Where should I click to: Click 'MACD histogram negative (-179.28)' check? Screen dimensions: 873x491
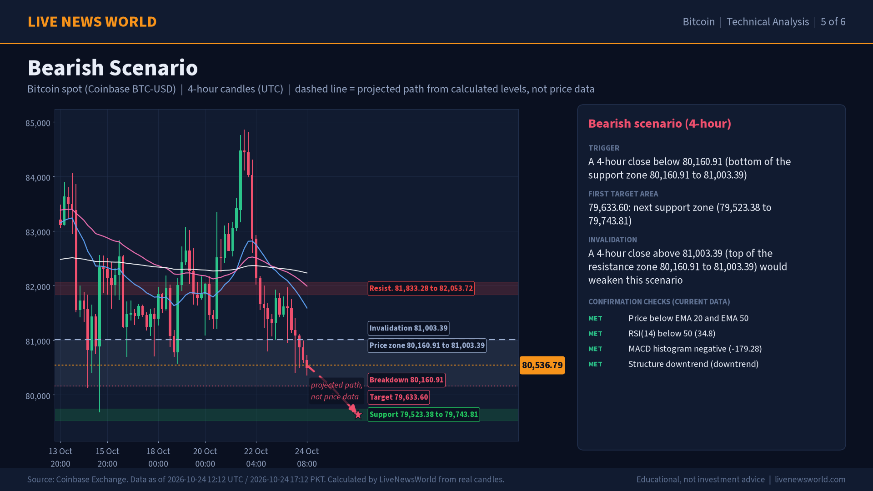(695, 349)
